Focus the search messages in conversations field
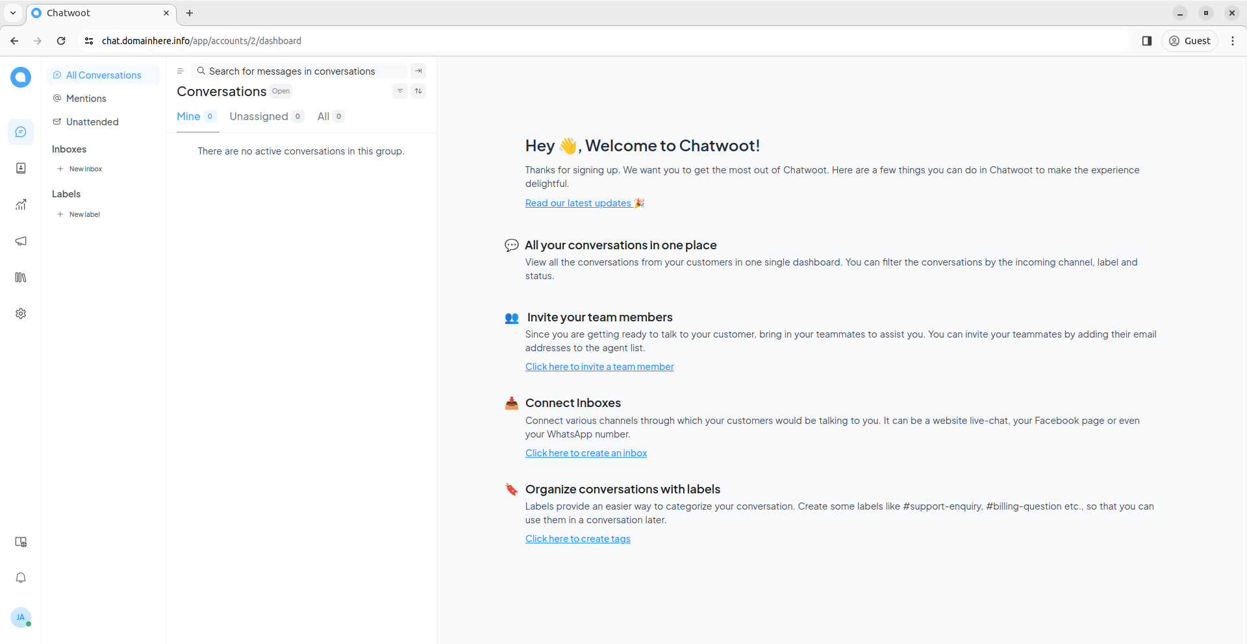The image size is (1247, 644). (300, 71)
